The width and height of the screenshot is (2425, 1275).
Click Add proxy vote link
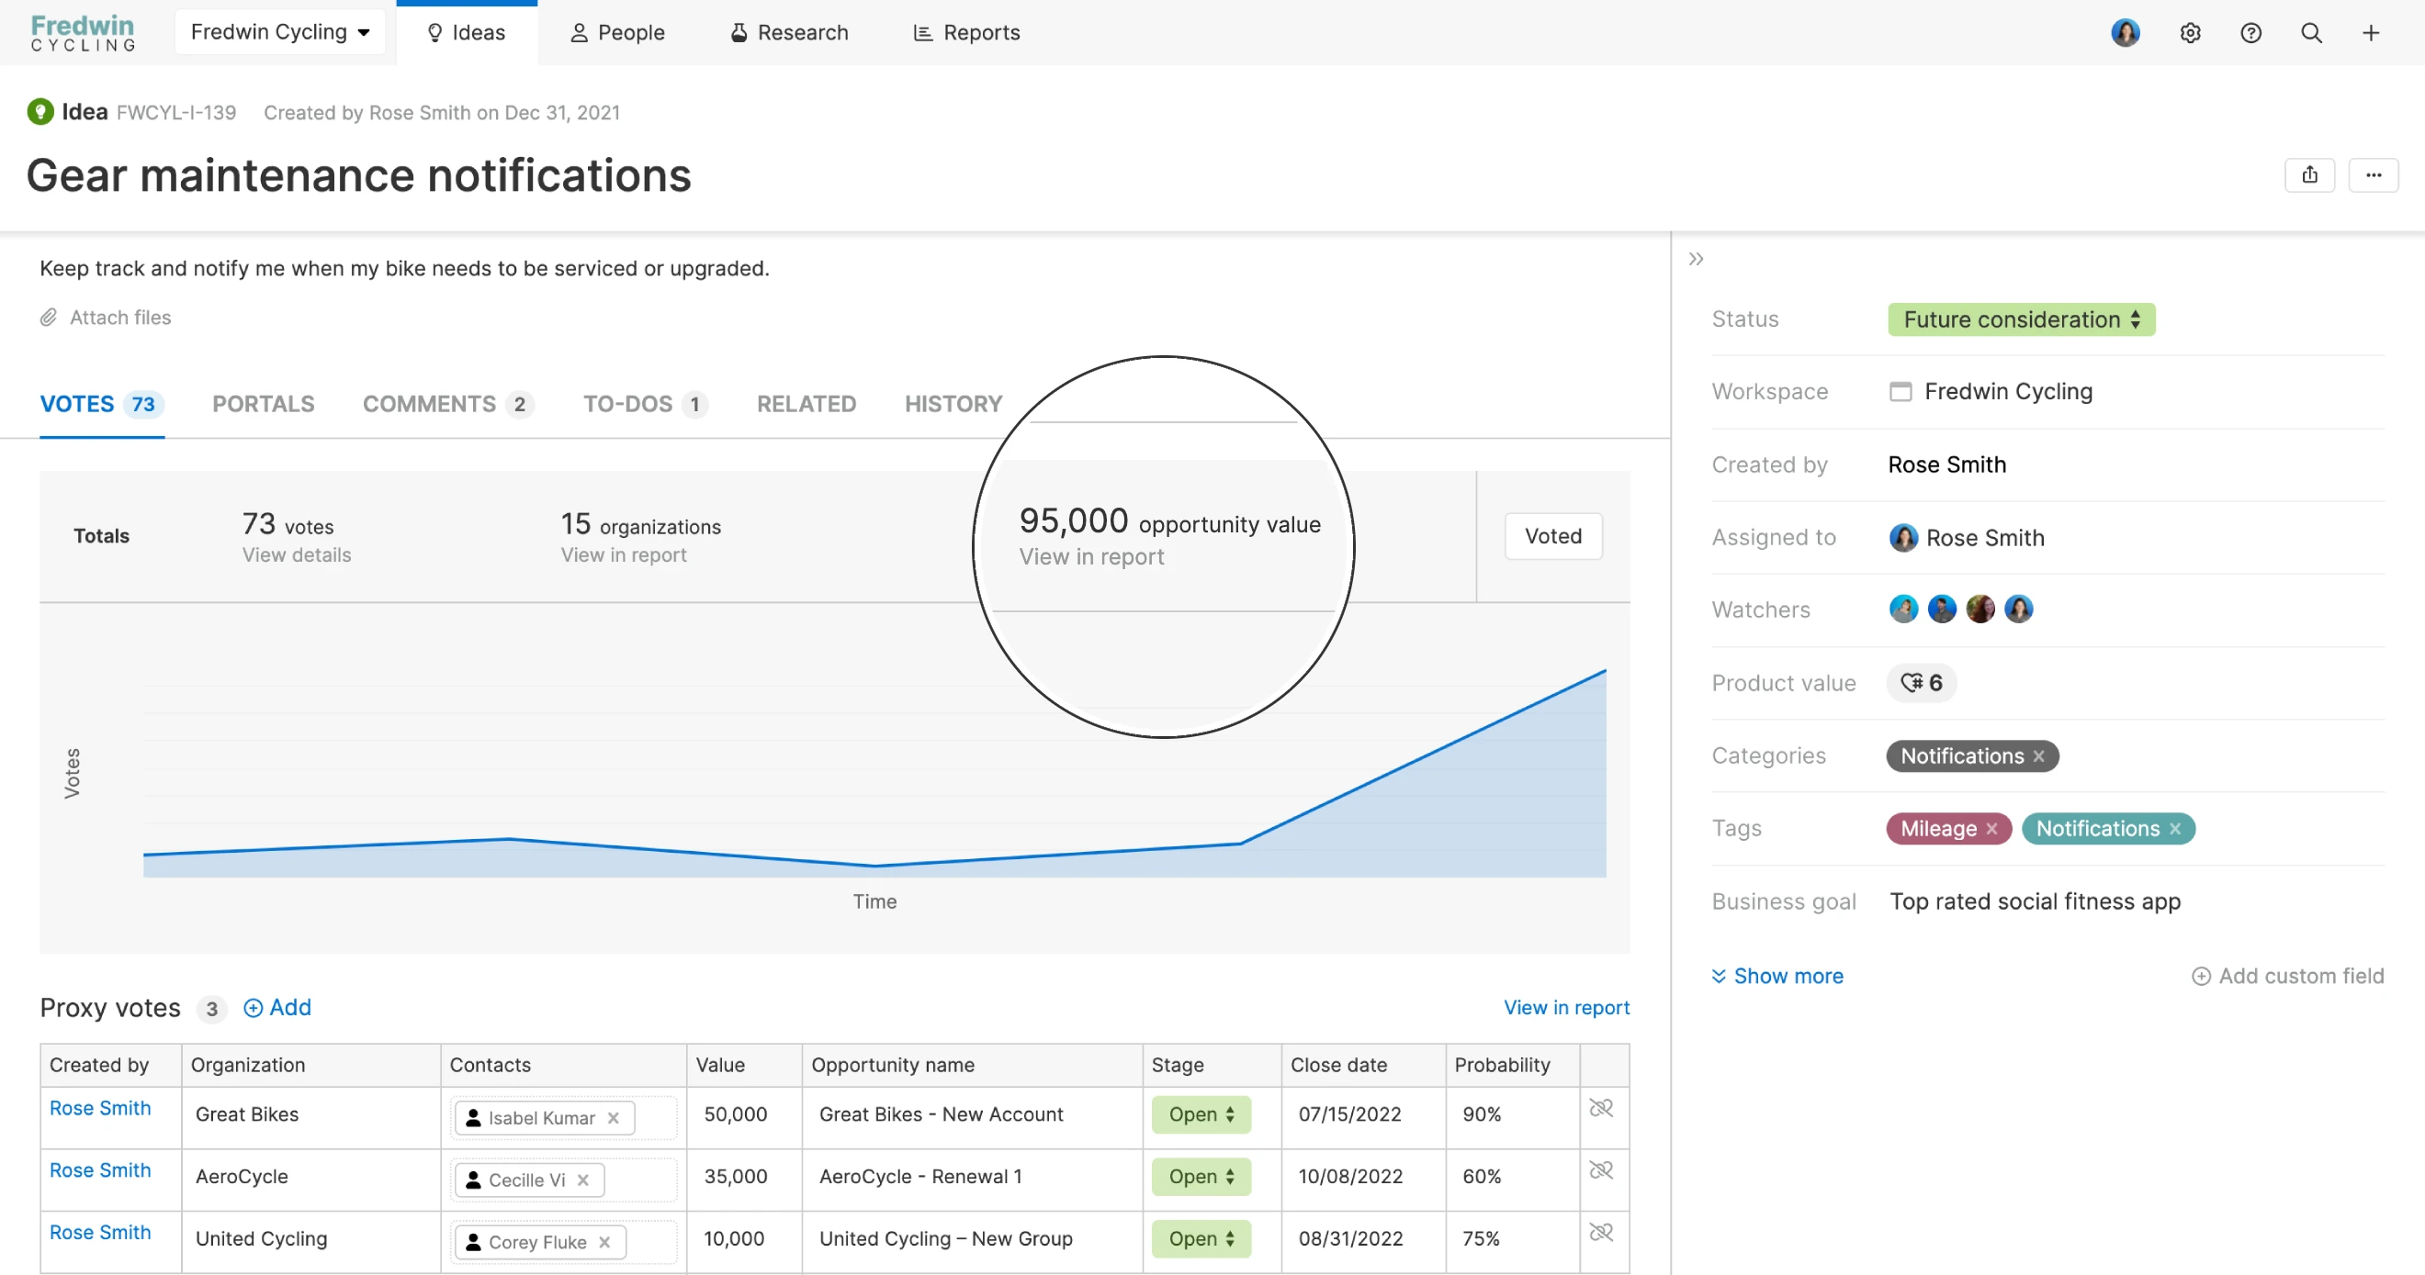pos(277,1007)
